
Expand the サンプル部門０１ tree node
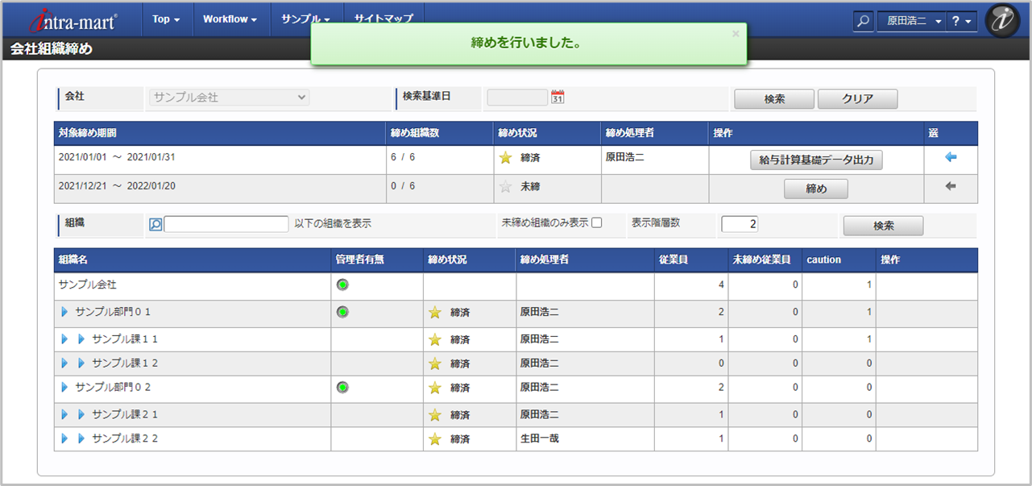(x=64, y=312)
